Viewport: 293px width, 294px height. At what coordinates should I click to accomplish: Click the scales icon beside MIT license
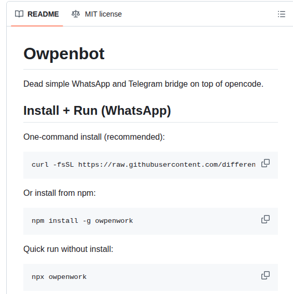click(76, 14)
